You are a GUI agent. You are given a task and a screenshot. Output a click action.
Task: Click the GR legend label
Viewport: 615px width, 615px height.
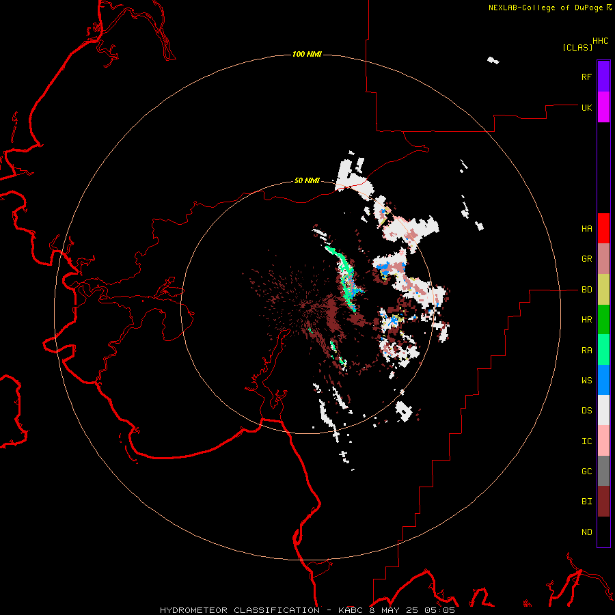[586, 259]
